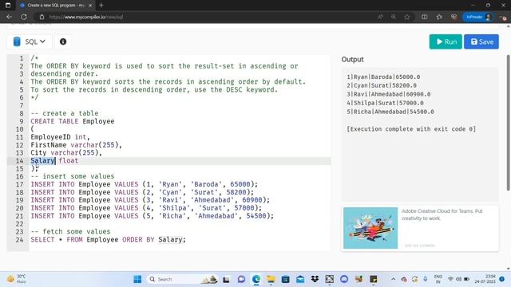
Task: Click the INSERT line for 'Ravi'
Action: (150, 200)
